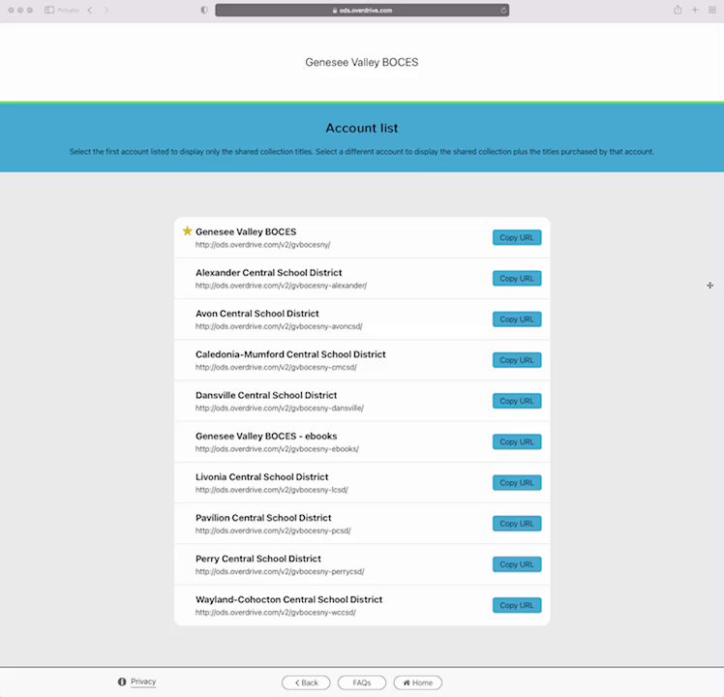
Task: Copy URL for Dansville Central School District
Action: click(x=517, y=401)
